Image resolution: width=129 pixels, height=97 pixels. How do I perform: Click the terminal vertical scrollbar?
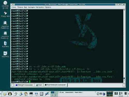point(124,46)
